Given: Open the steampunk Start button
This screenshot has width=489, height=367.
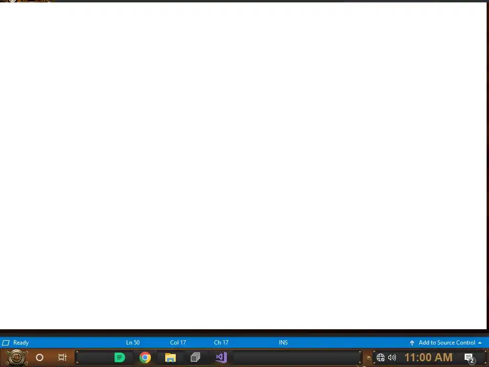Looking at the screenshot, I should (x=17, y=357).
